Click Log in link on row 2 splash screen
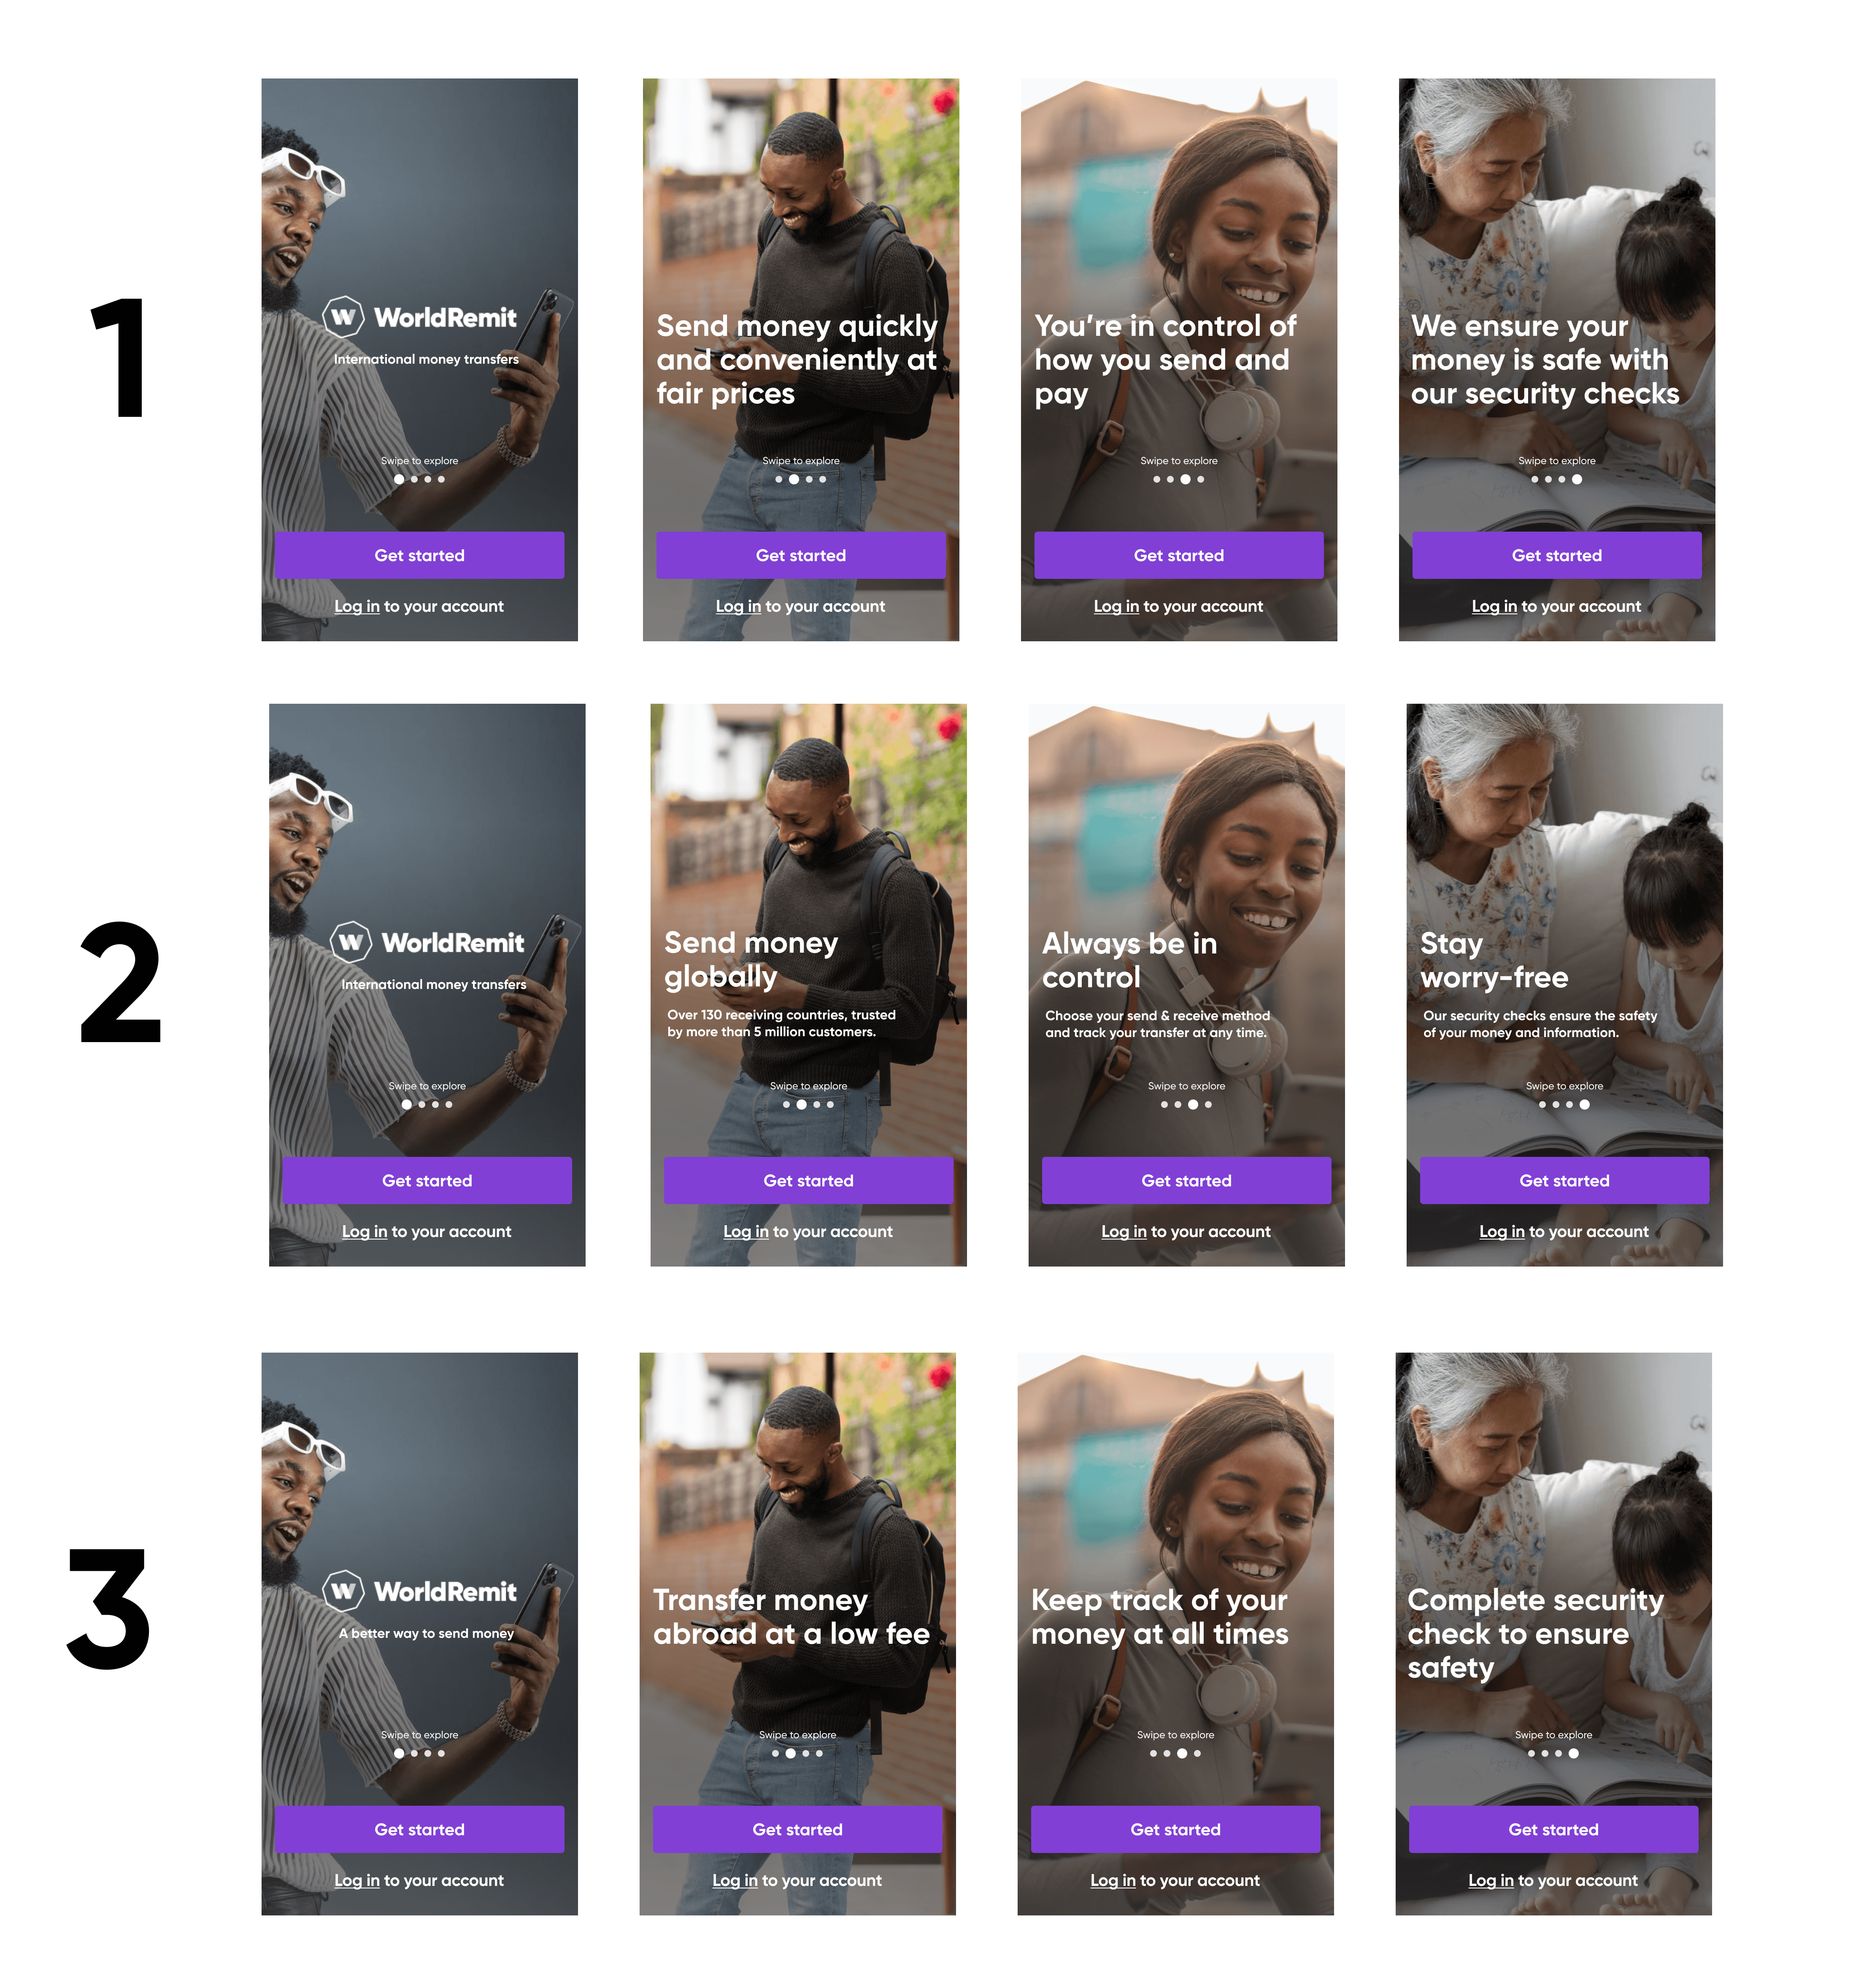1853x1988 pixels. (364, 1231)
